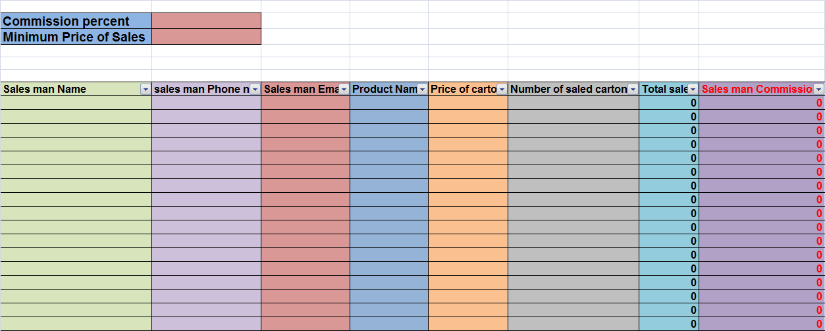The image size is (825, 331).
Task: Open the Sales man Name filter dropdown
Action: (146, 89)
